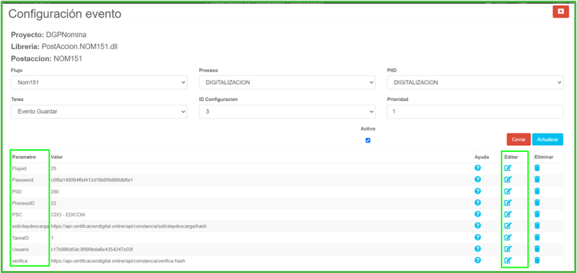Click into the Prioridad input field

[x=475, y=112]
